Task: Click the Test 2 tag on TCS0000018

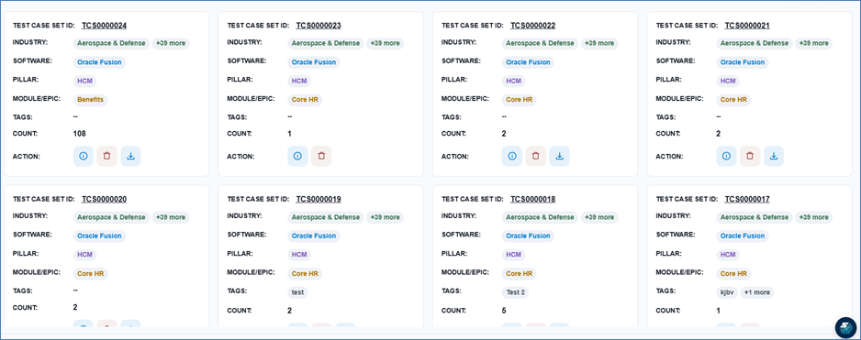Action: click(515, 292)
